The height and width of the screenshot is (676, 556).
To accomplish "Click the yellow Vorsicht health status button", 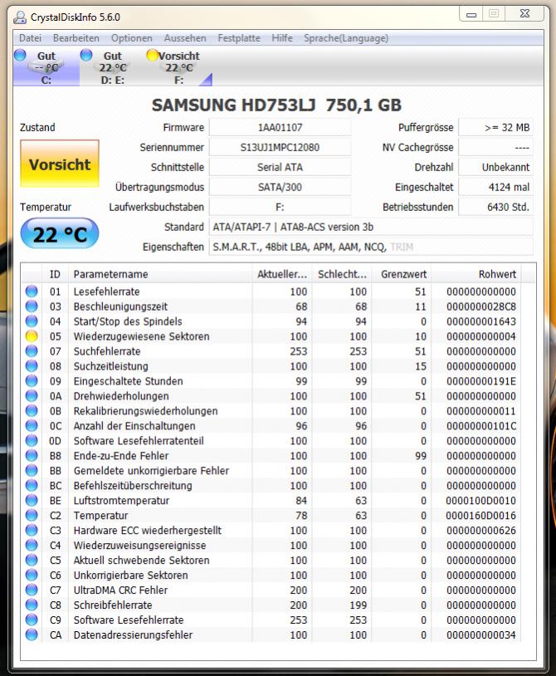I will [x=60, y=164].
